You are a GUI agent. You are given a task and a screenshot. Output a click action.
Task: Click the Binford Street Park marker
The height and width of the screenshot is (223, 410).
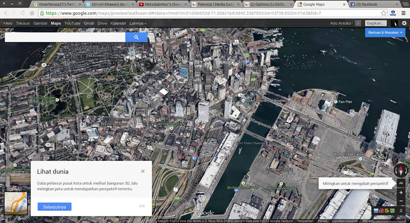(x=243, y=183)
